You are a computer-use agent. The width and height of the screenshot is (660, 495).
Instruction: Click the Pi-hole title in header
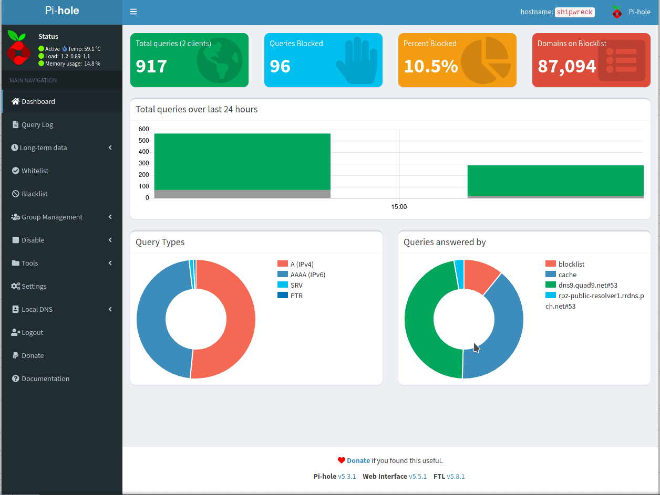(x=62, y=10)
